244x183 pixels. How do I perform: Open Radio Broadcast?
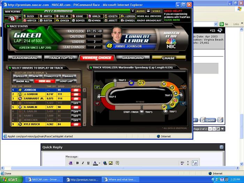tap(149, 20)
